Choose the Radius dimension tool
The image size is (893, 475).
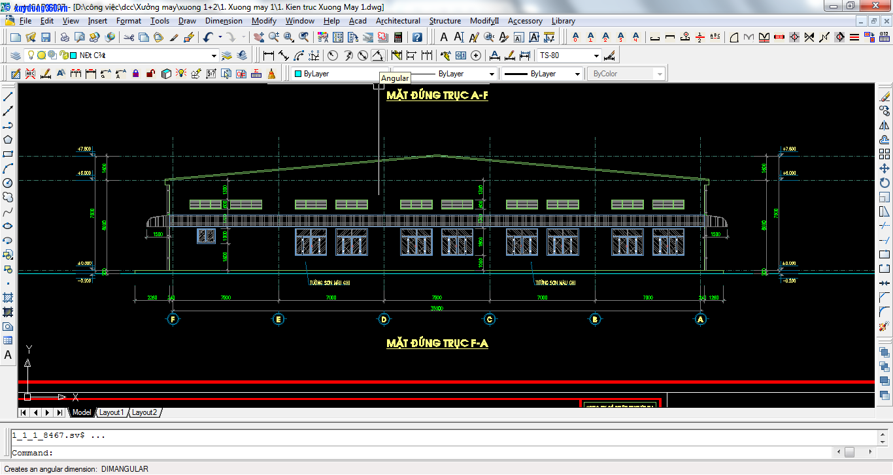(333, 55)
